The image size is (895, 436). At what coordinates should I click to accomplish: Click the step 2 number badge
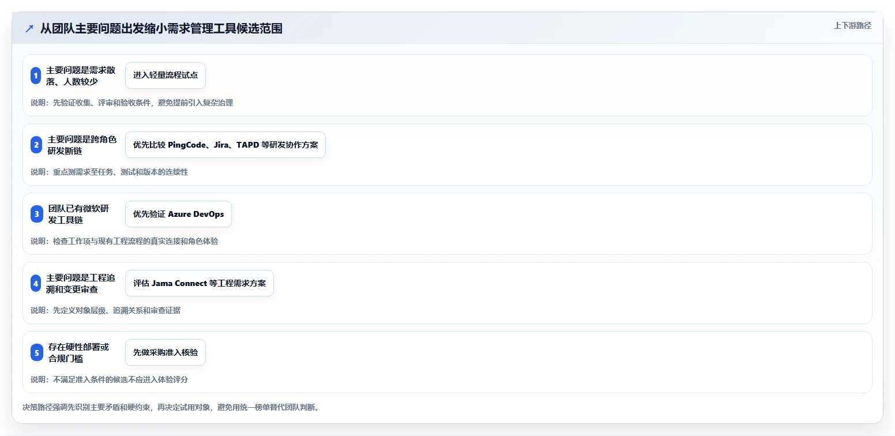pos(36,145)
